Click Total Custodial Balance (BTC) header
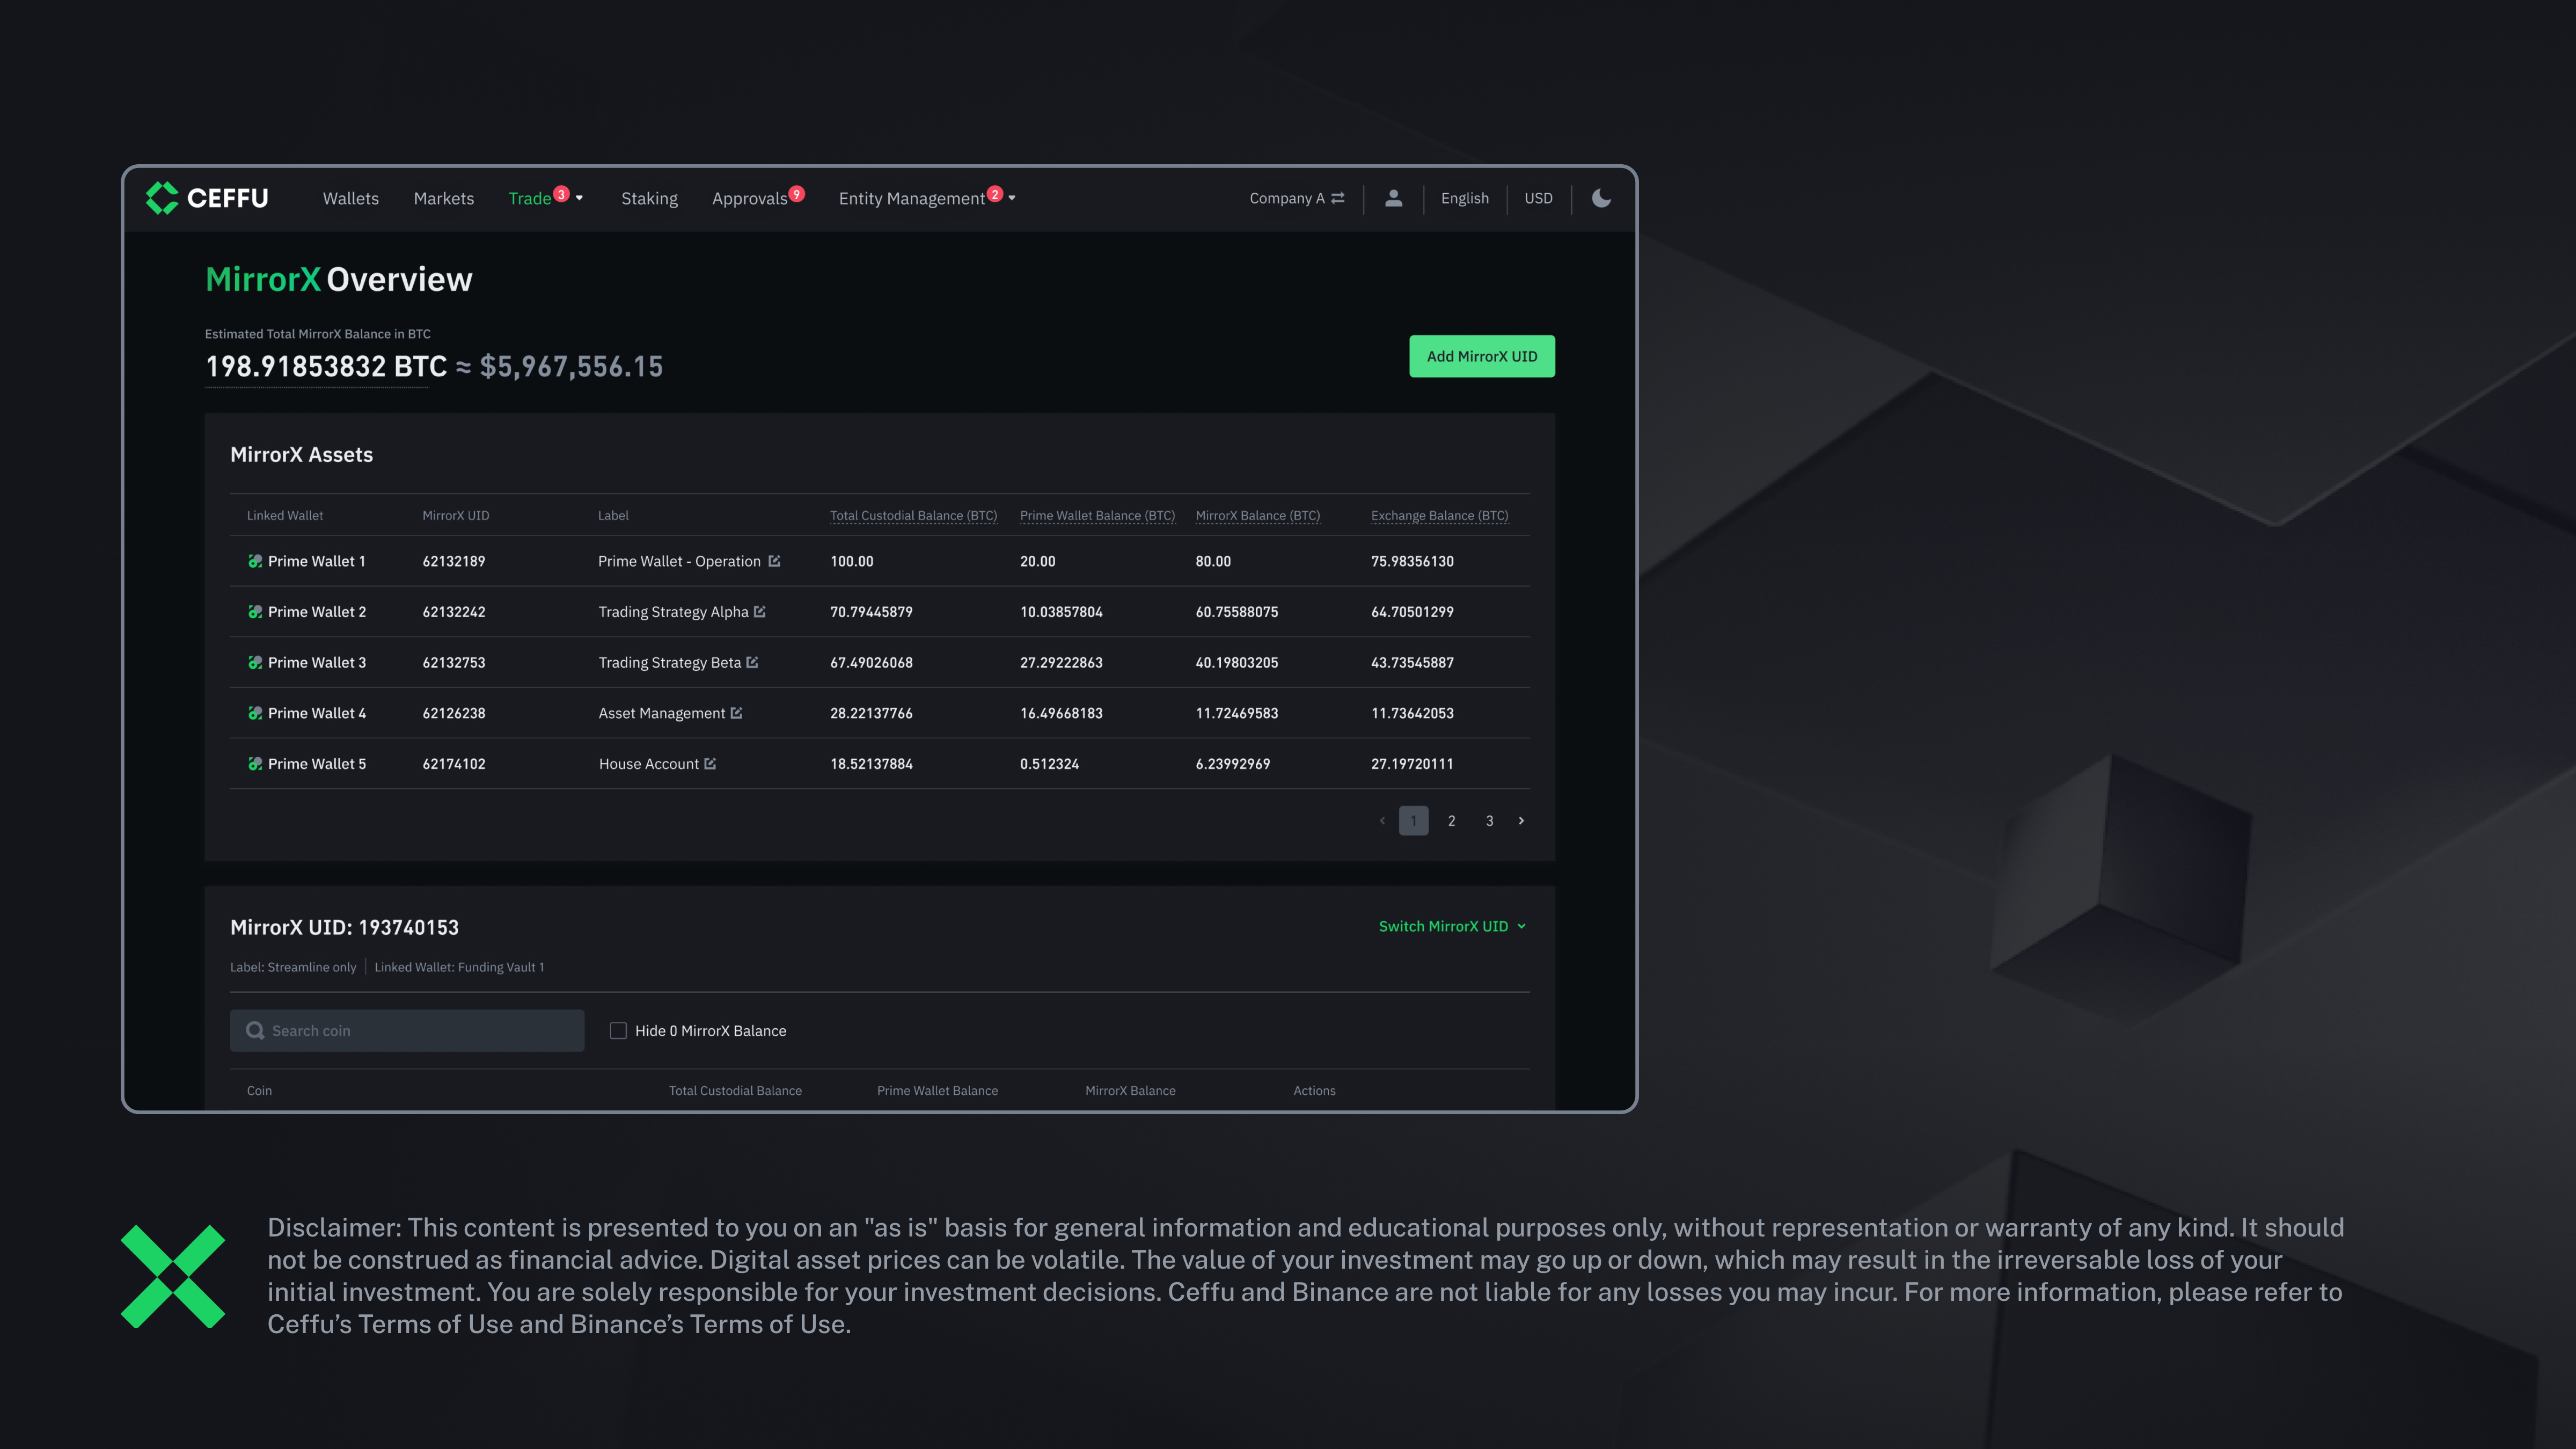The height and width of the screenshot is (1449, 2576). point(913,515)
